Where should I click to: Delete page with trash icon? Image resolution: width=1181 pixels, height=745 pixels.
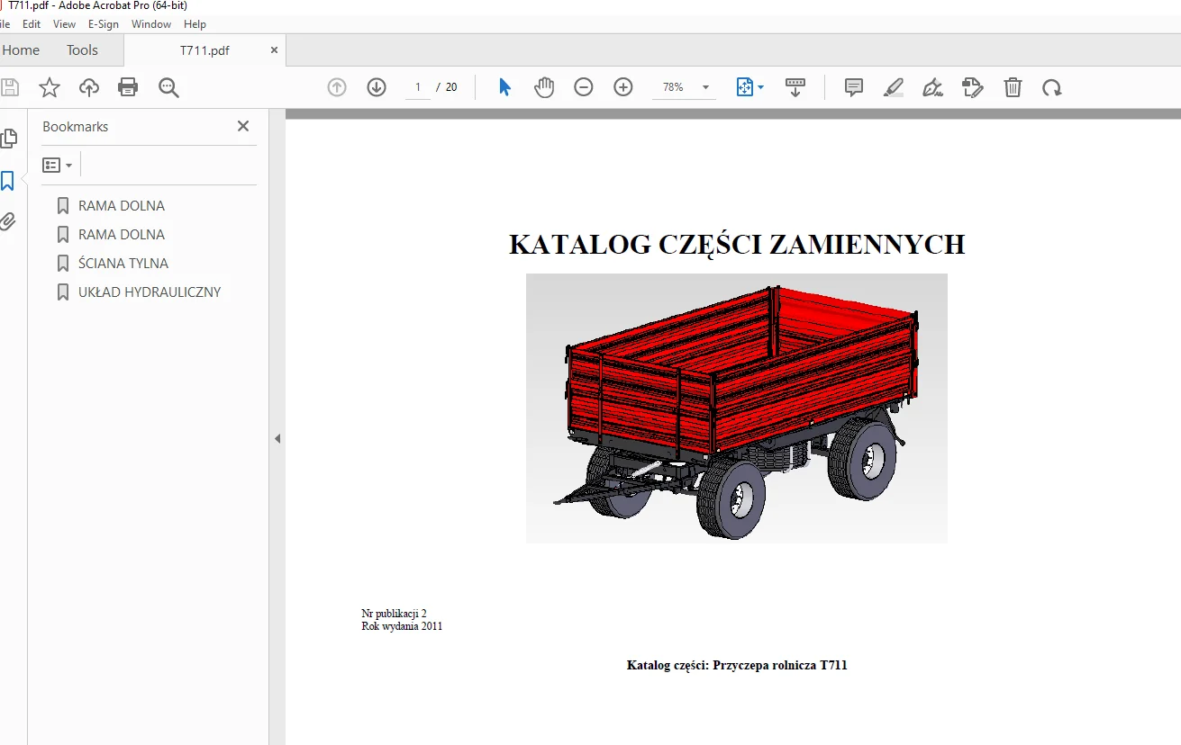1013,87
